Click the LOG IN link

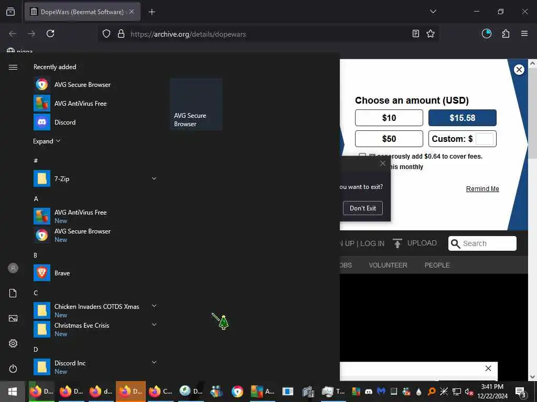pyautogui.click(x=372, y=243)
